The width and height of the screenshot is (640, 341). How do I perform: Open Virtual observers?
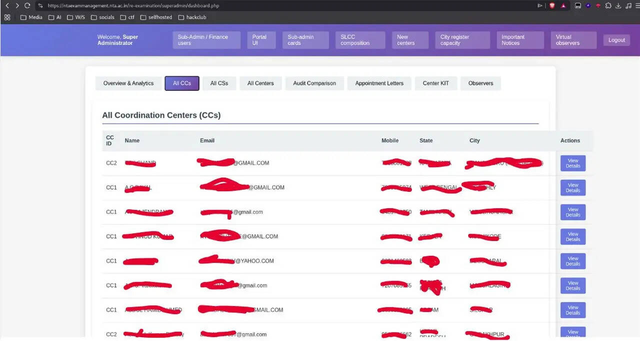[573, 40]
